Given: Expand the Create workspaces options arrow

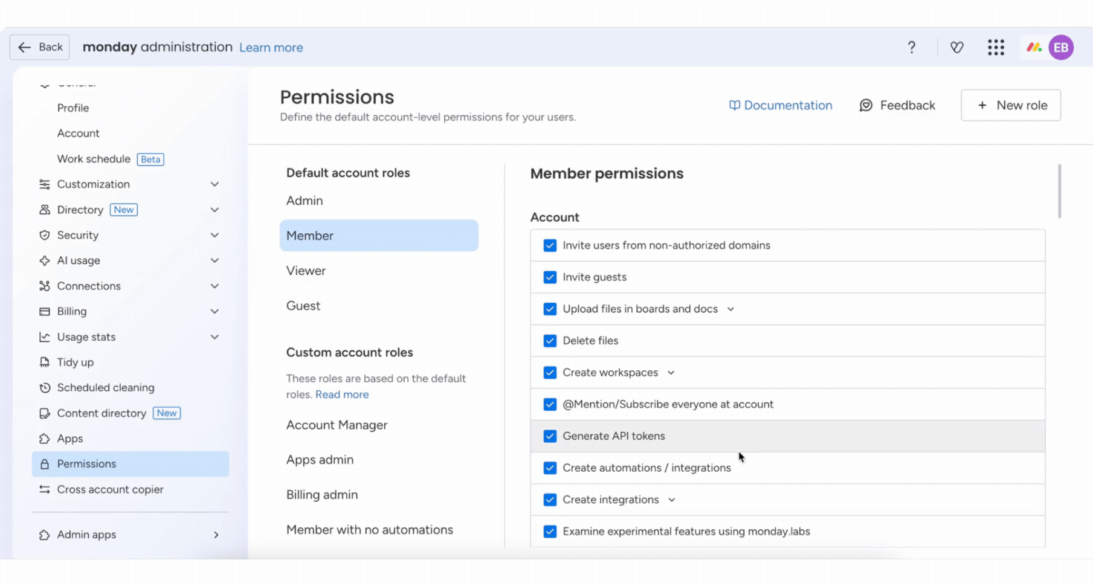Looking at the screenshot, I should click(x=671, y=373).
